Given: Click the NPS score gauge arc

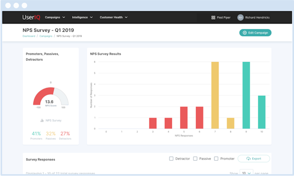Looking at the screenshot, I should point(51,96).
